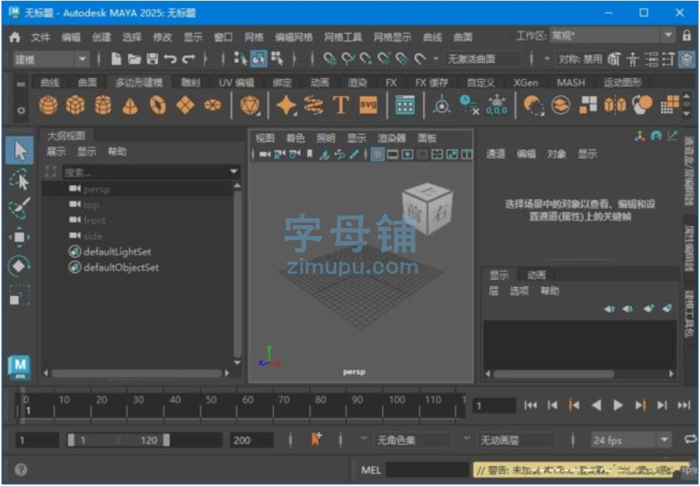This screenshot has height=486, width=700.
Task: Jump to the start of playback range
Action: click(531, 405)
